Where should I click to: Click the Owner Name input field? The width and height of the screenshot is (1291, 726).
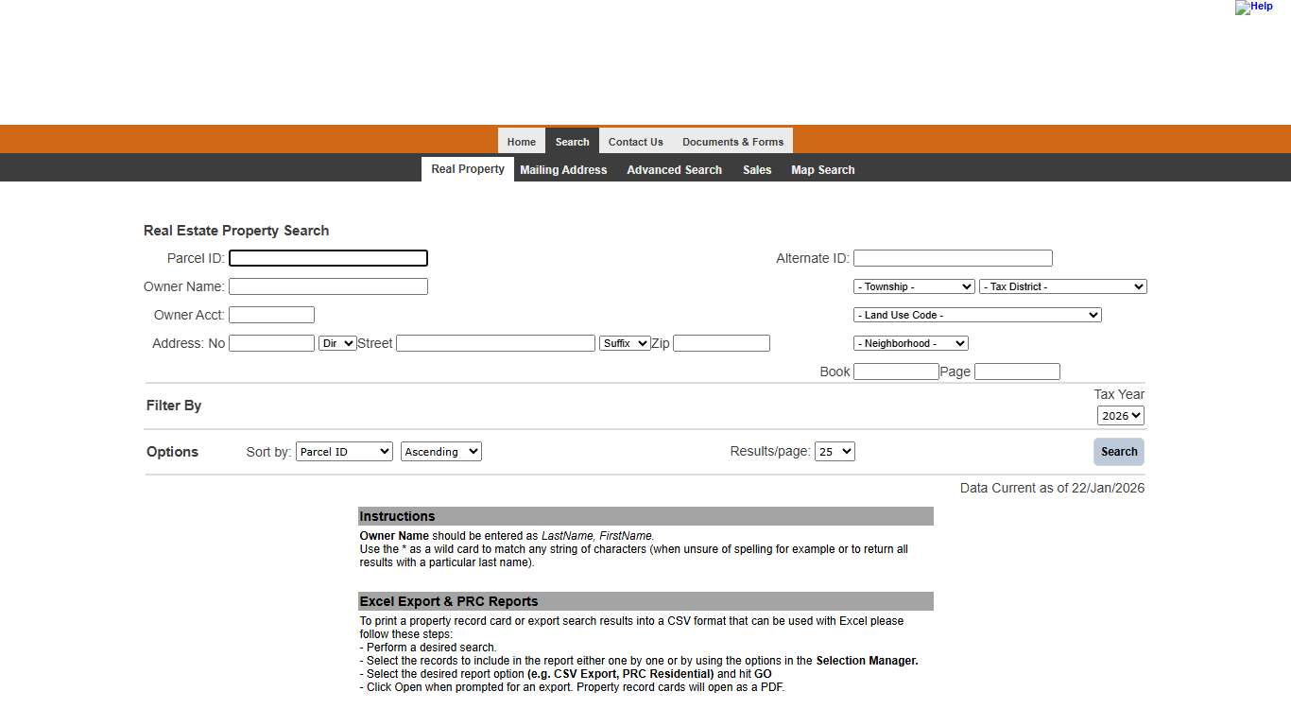(x=328, y=285)
